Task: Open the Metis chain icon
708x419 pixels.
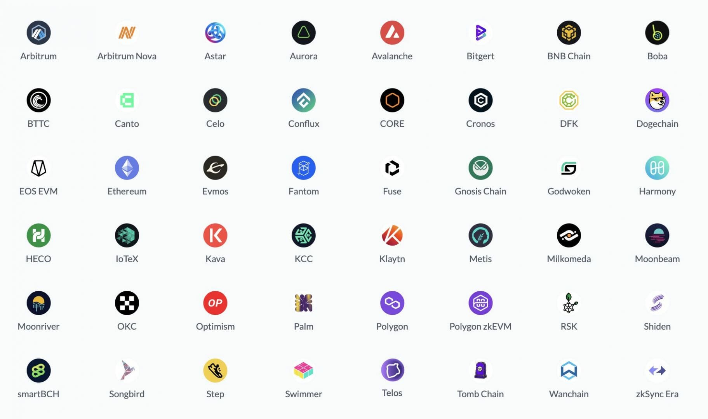Action: [x=480, y=235]
